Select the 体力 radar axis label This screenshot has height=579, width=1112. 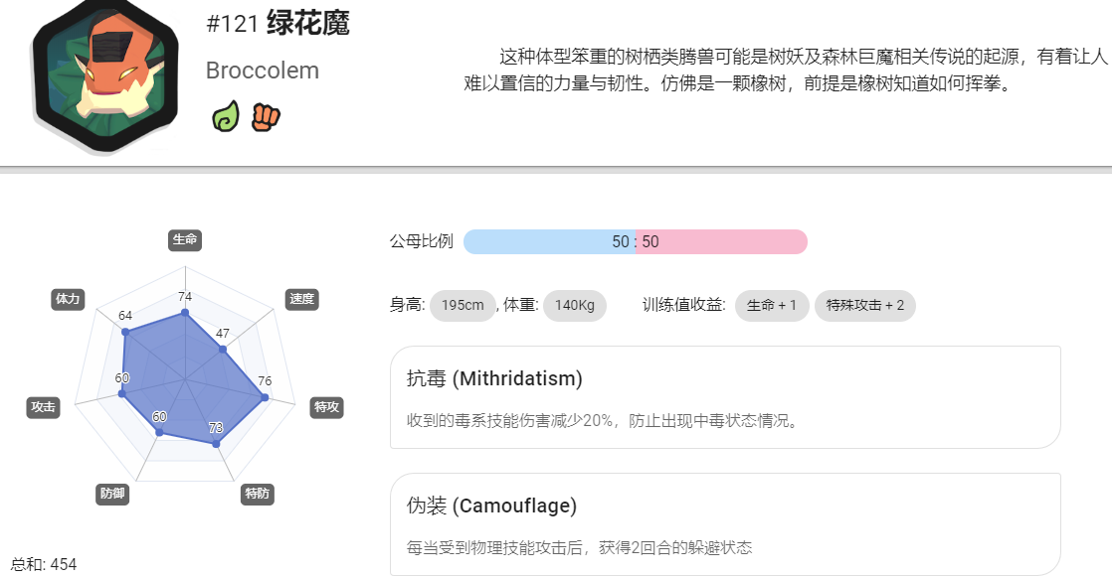tap(68, 299)
